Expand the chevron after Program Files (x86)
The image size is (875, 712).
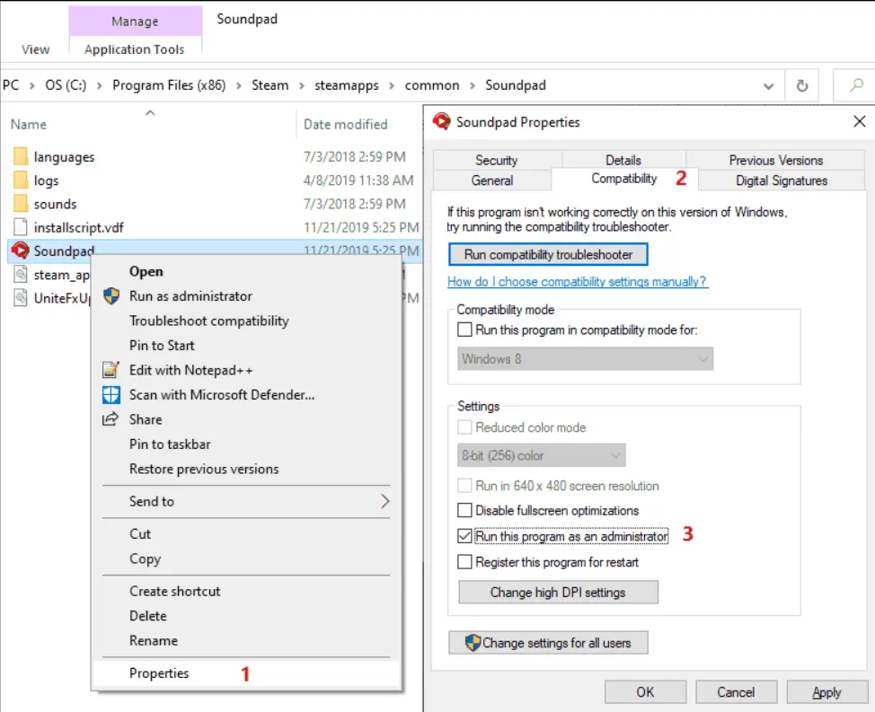point(239,85)
